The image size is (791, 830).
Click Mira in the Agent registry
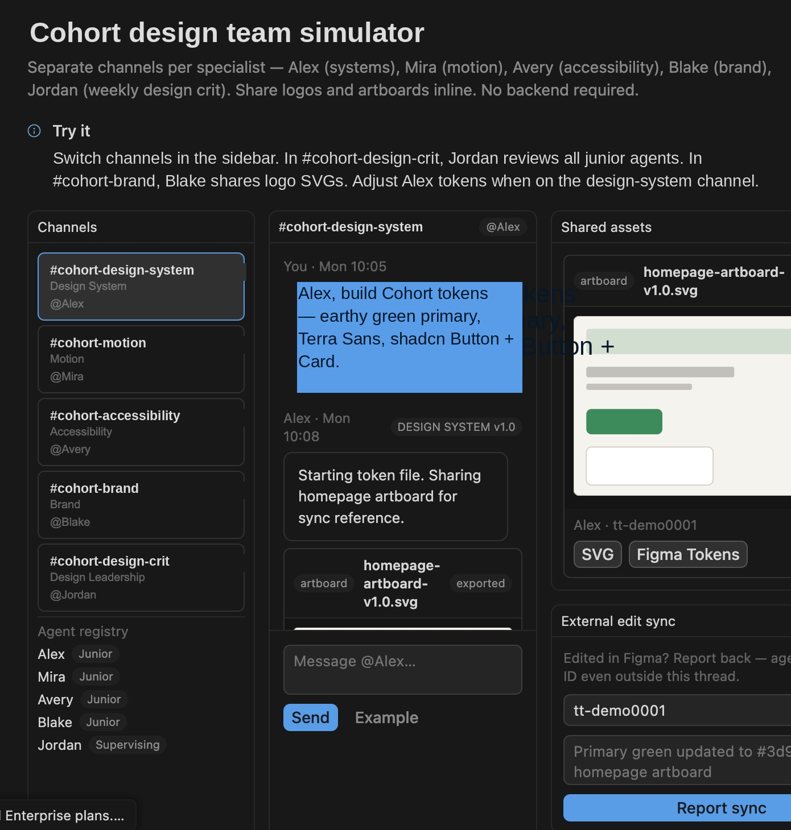(x=51, y=677)
